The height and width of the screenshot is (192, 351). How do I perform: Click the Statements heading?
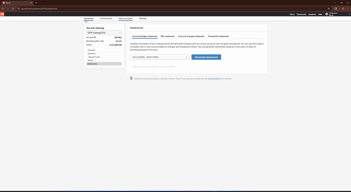click(137, 28)
